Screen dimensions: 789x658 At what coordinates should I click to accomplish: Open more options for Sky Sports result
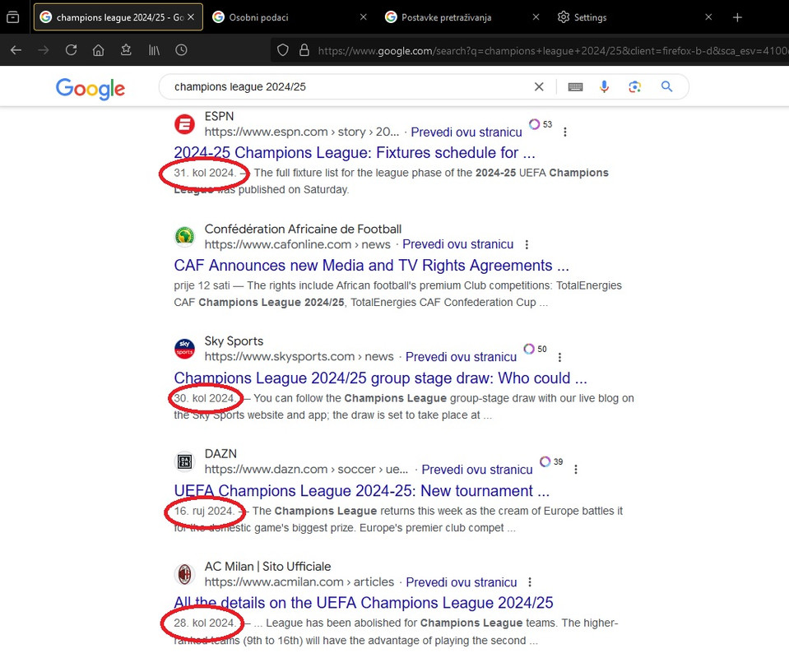click(x=559, y=357)
